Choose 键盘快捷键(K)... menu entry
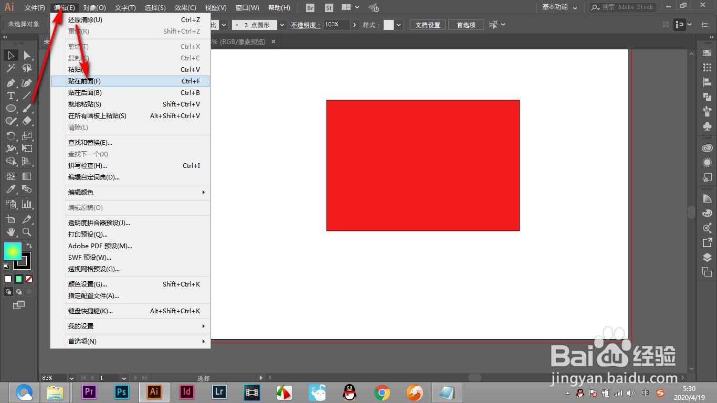Viewport: 717px width, 403px height. 130,311
